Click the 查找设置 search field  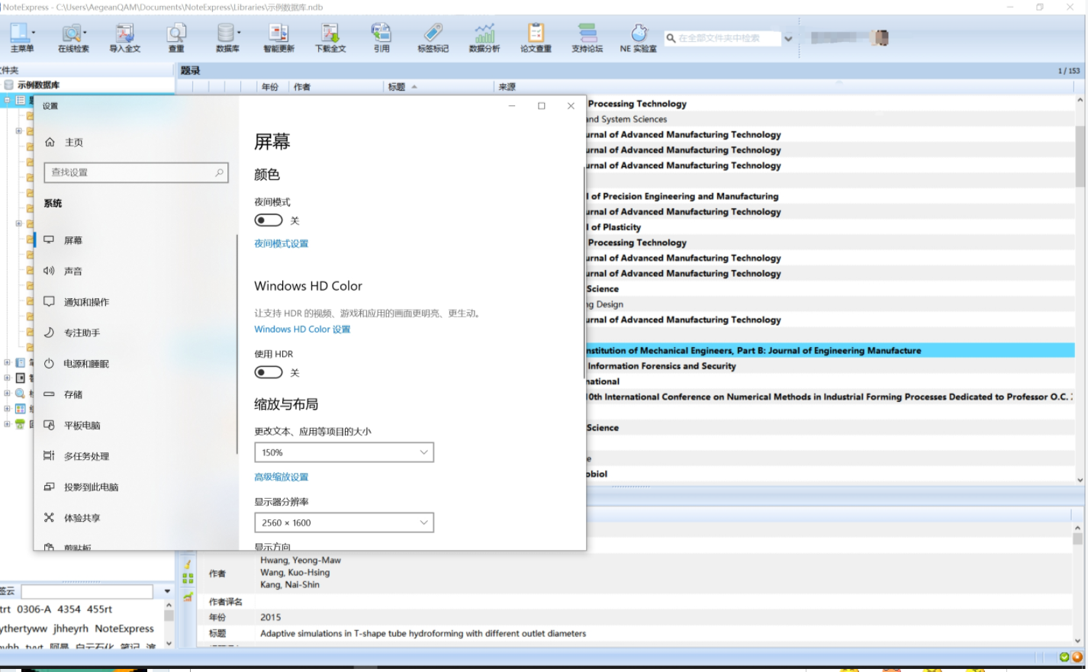pos(136,172)
